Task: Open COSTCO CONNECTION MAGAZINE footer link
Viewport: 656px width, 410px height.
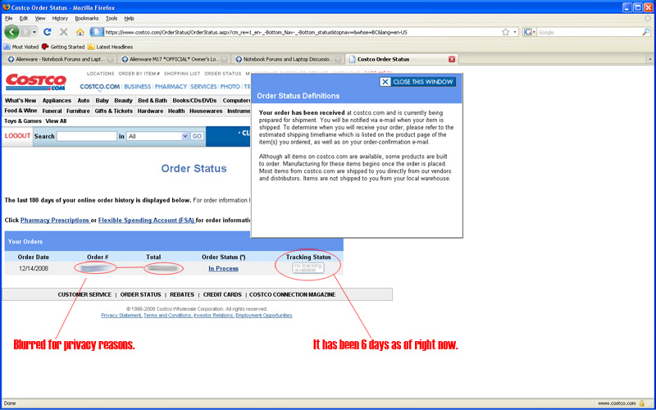Action: (293, 294)
